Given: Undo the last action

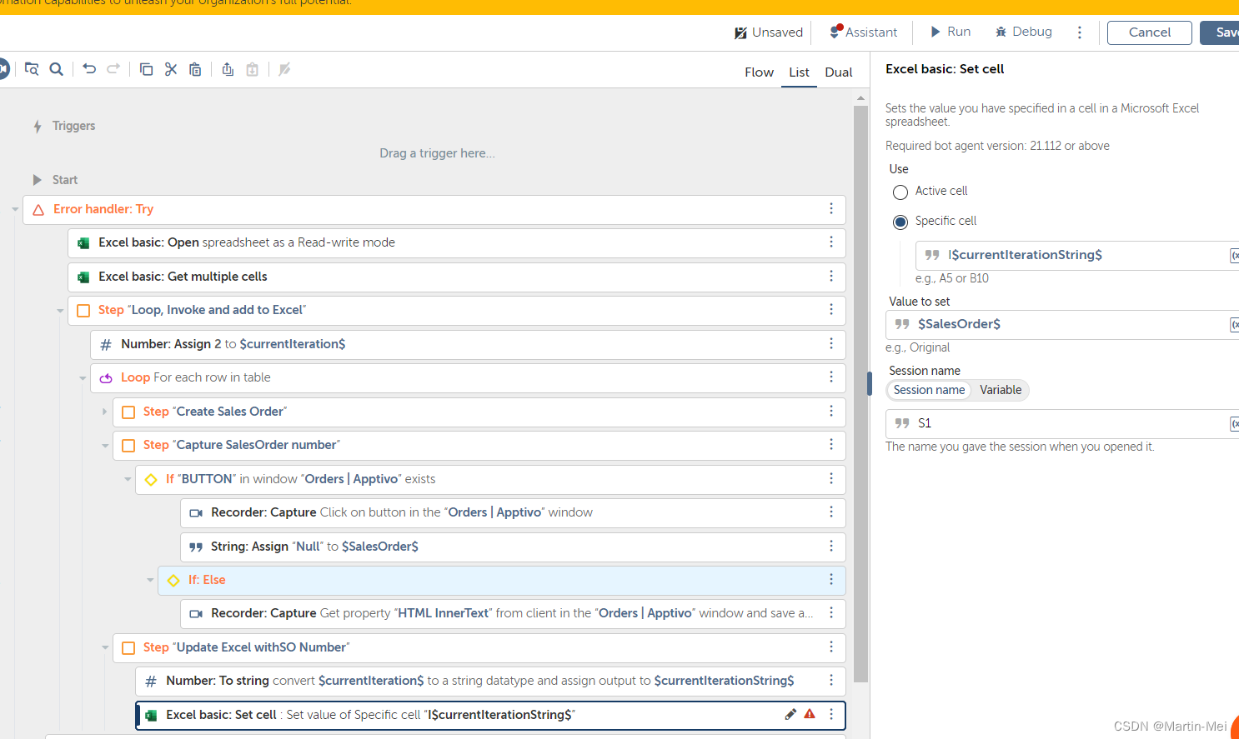Looking at the screenshot, I should [x=89, y=69].
